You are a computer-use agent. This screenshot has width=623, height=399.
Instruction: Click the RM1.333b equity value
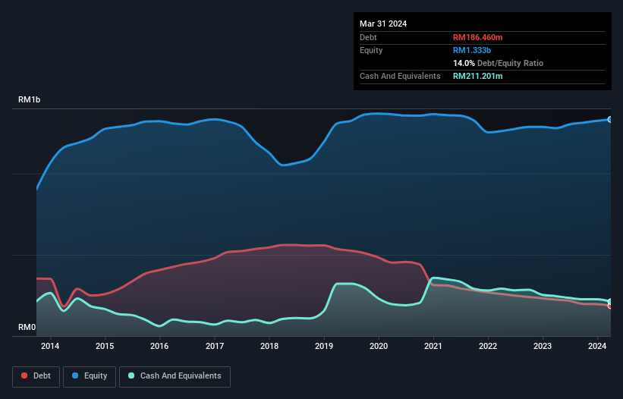tap(472, 50)
